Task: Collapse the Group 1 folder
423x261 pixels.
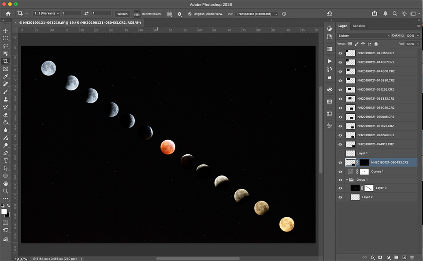Action: [x=347, y=179]
